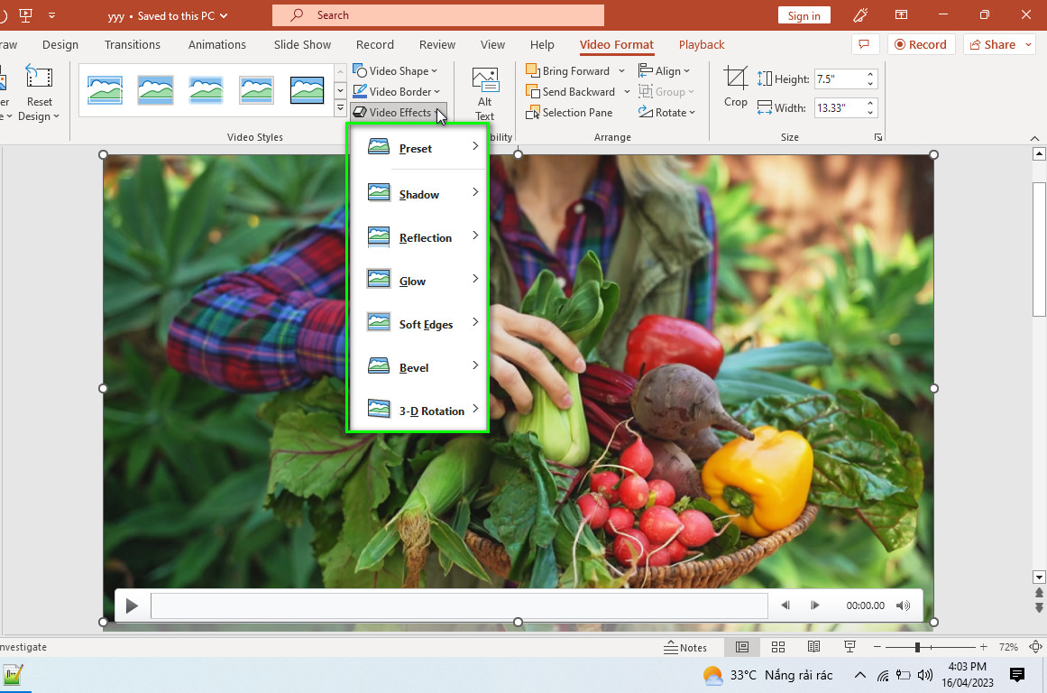The width and height of the screenshot is (1047, 693).
Task: Open the Align dropdown
Action: click(665, 71)
